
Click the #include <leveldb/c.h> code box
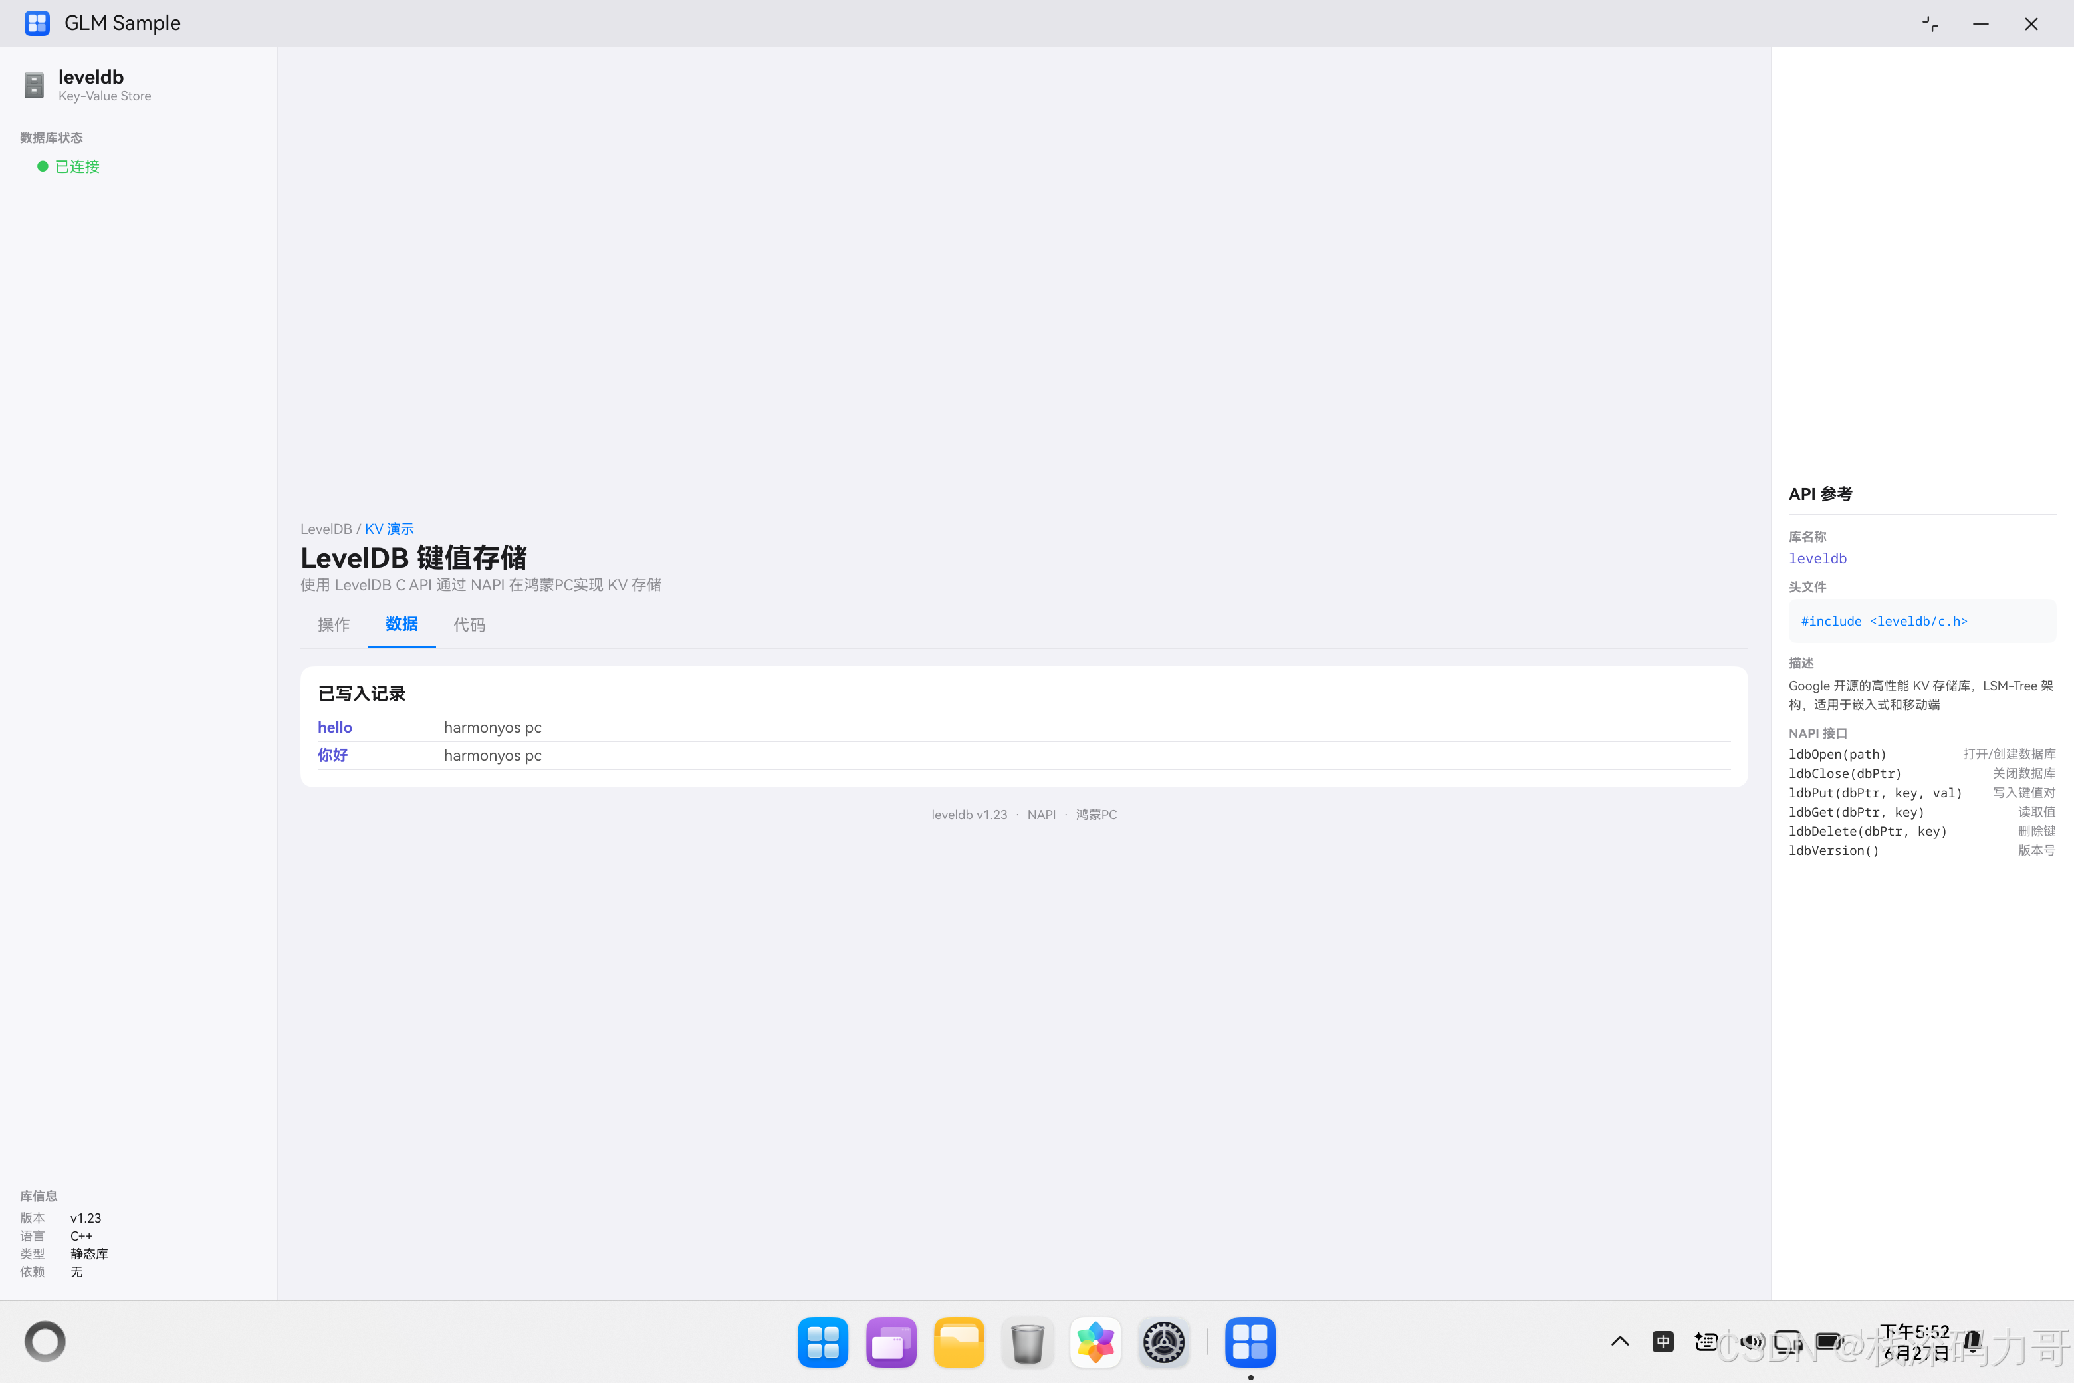pyautogui.click(x=1922, y=621)
